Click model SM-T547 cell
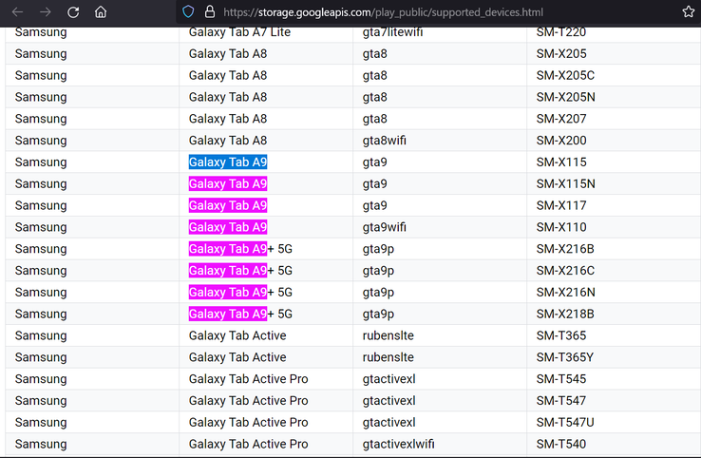This screenshot has width=701, height=458. pyautogui.click(x=561, y=401)
